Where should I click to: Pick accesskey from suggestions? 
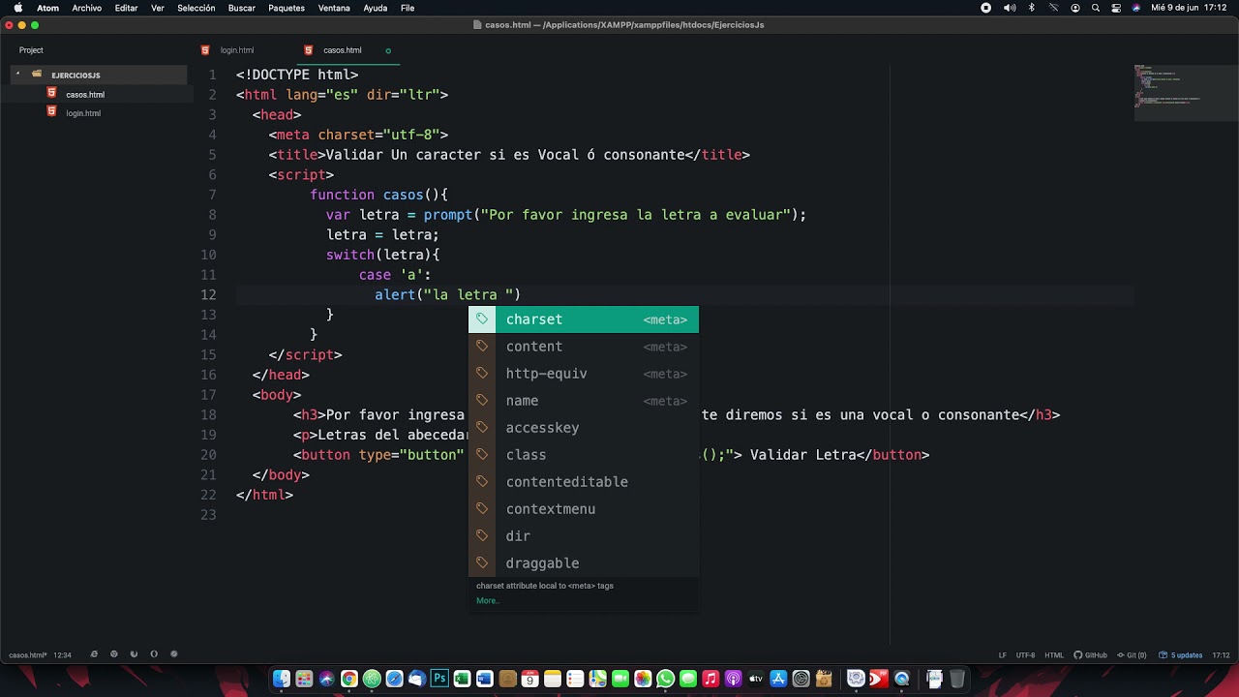pos(584,428)
